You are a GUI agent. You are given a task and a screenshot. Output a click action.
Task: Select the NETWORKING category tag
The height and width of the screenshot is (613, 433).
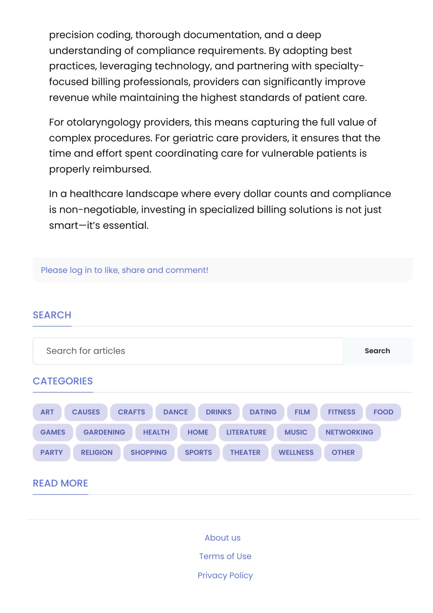click(x=349, y=432)
